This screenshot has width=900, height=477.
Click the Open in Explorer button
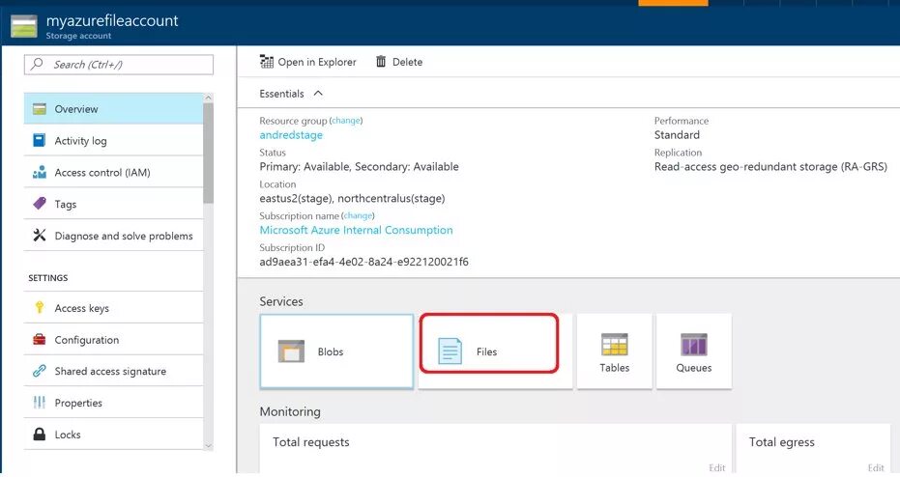coord(307,62)
